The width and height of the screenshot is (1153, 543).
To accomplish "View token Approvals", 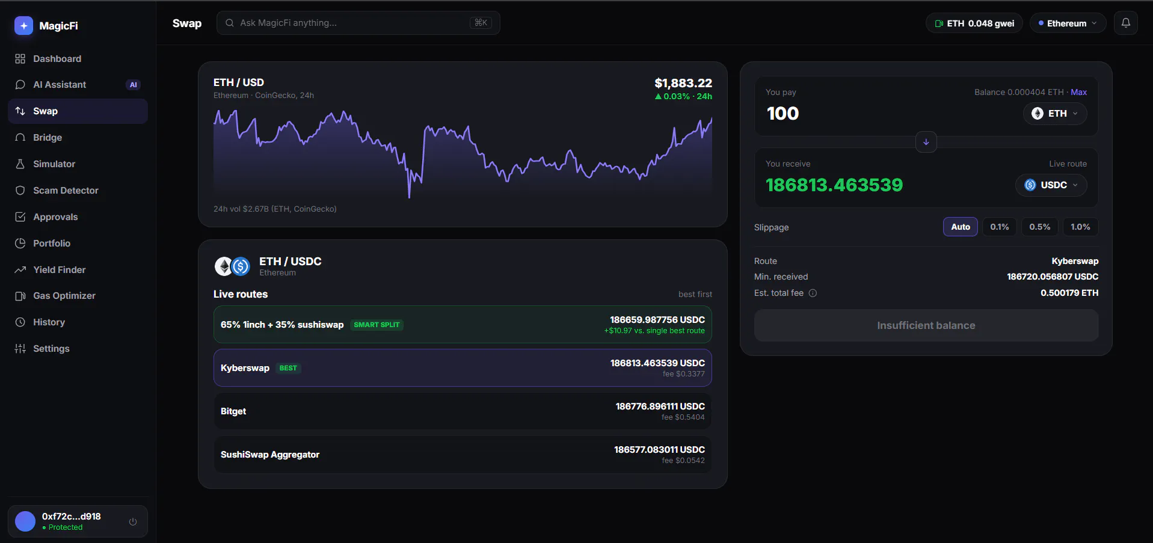I will tap(78, 217).
